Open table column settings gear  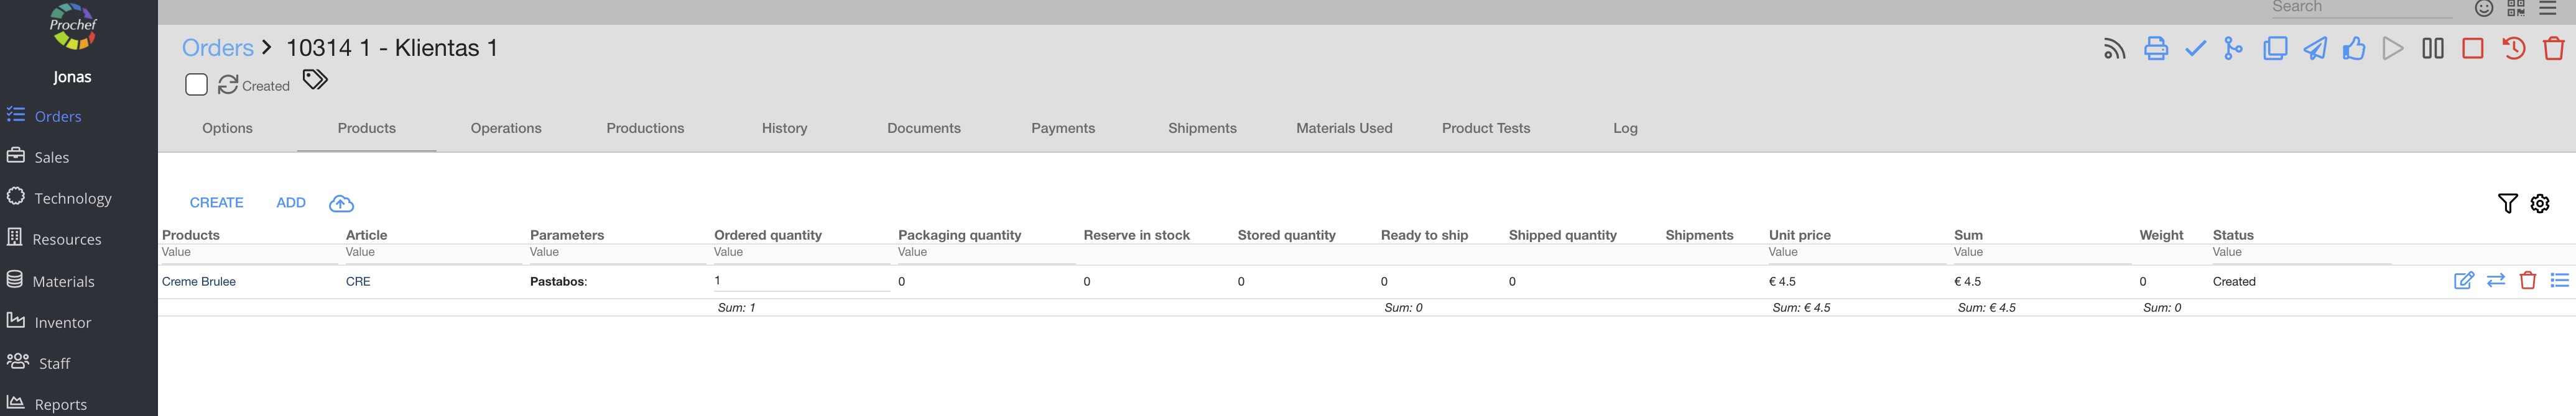coord(2539,204)
